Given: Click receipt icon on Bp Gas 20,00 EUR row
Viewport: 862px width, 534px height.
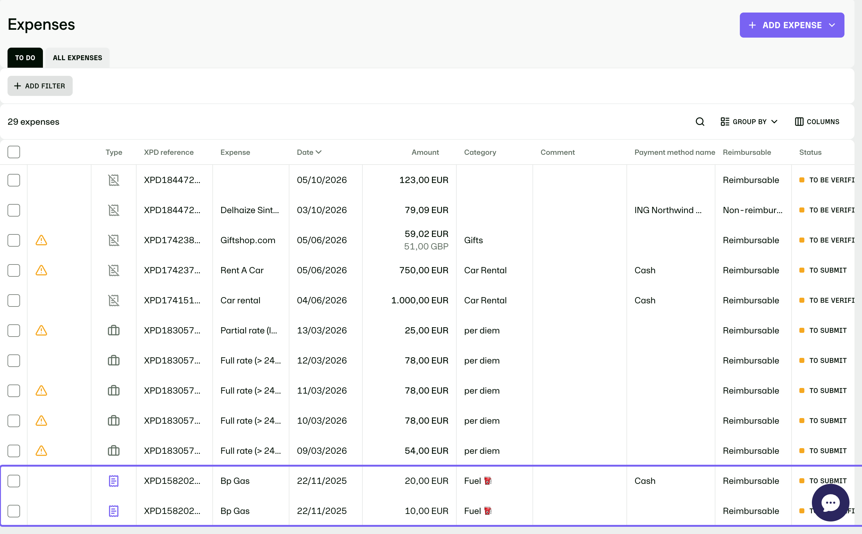Looking at the screenshot, I should click(x=114, y=481).
